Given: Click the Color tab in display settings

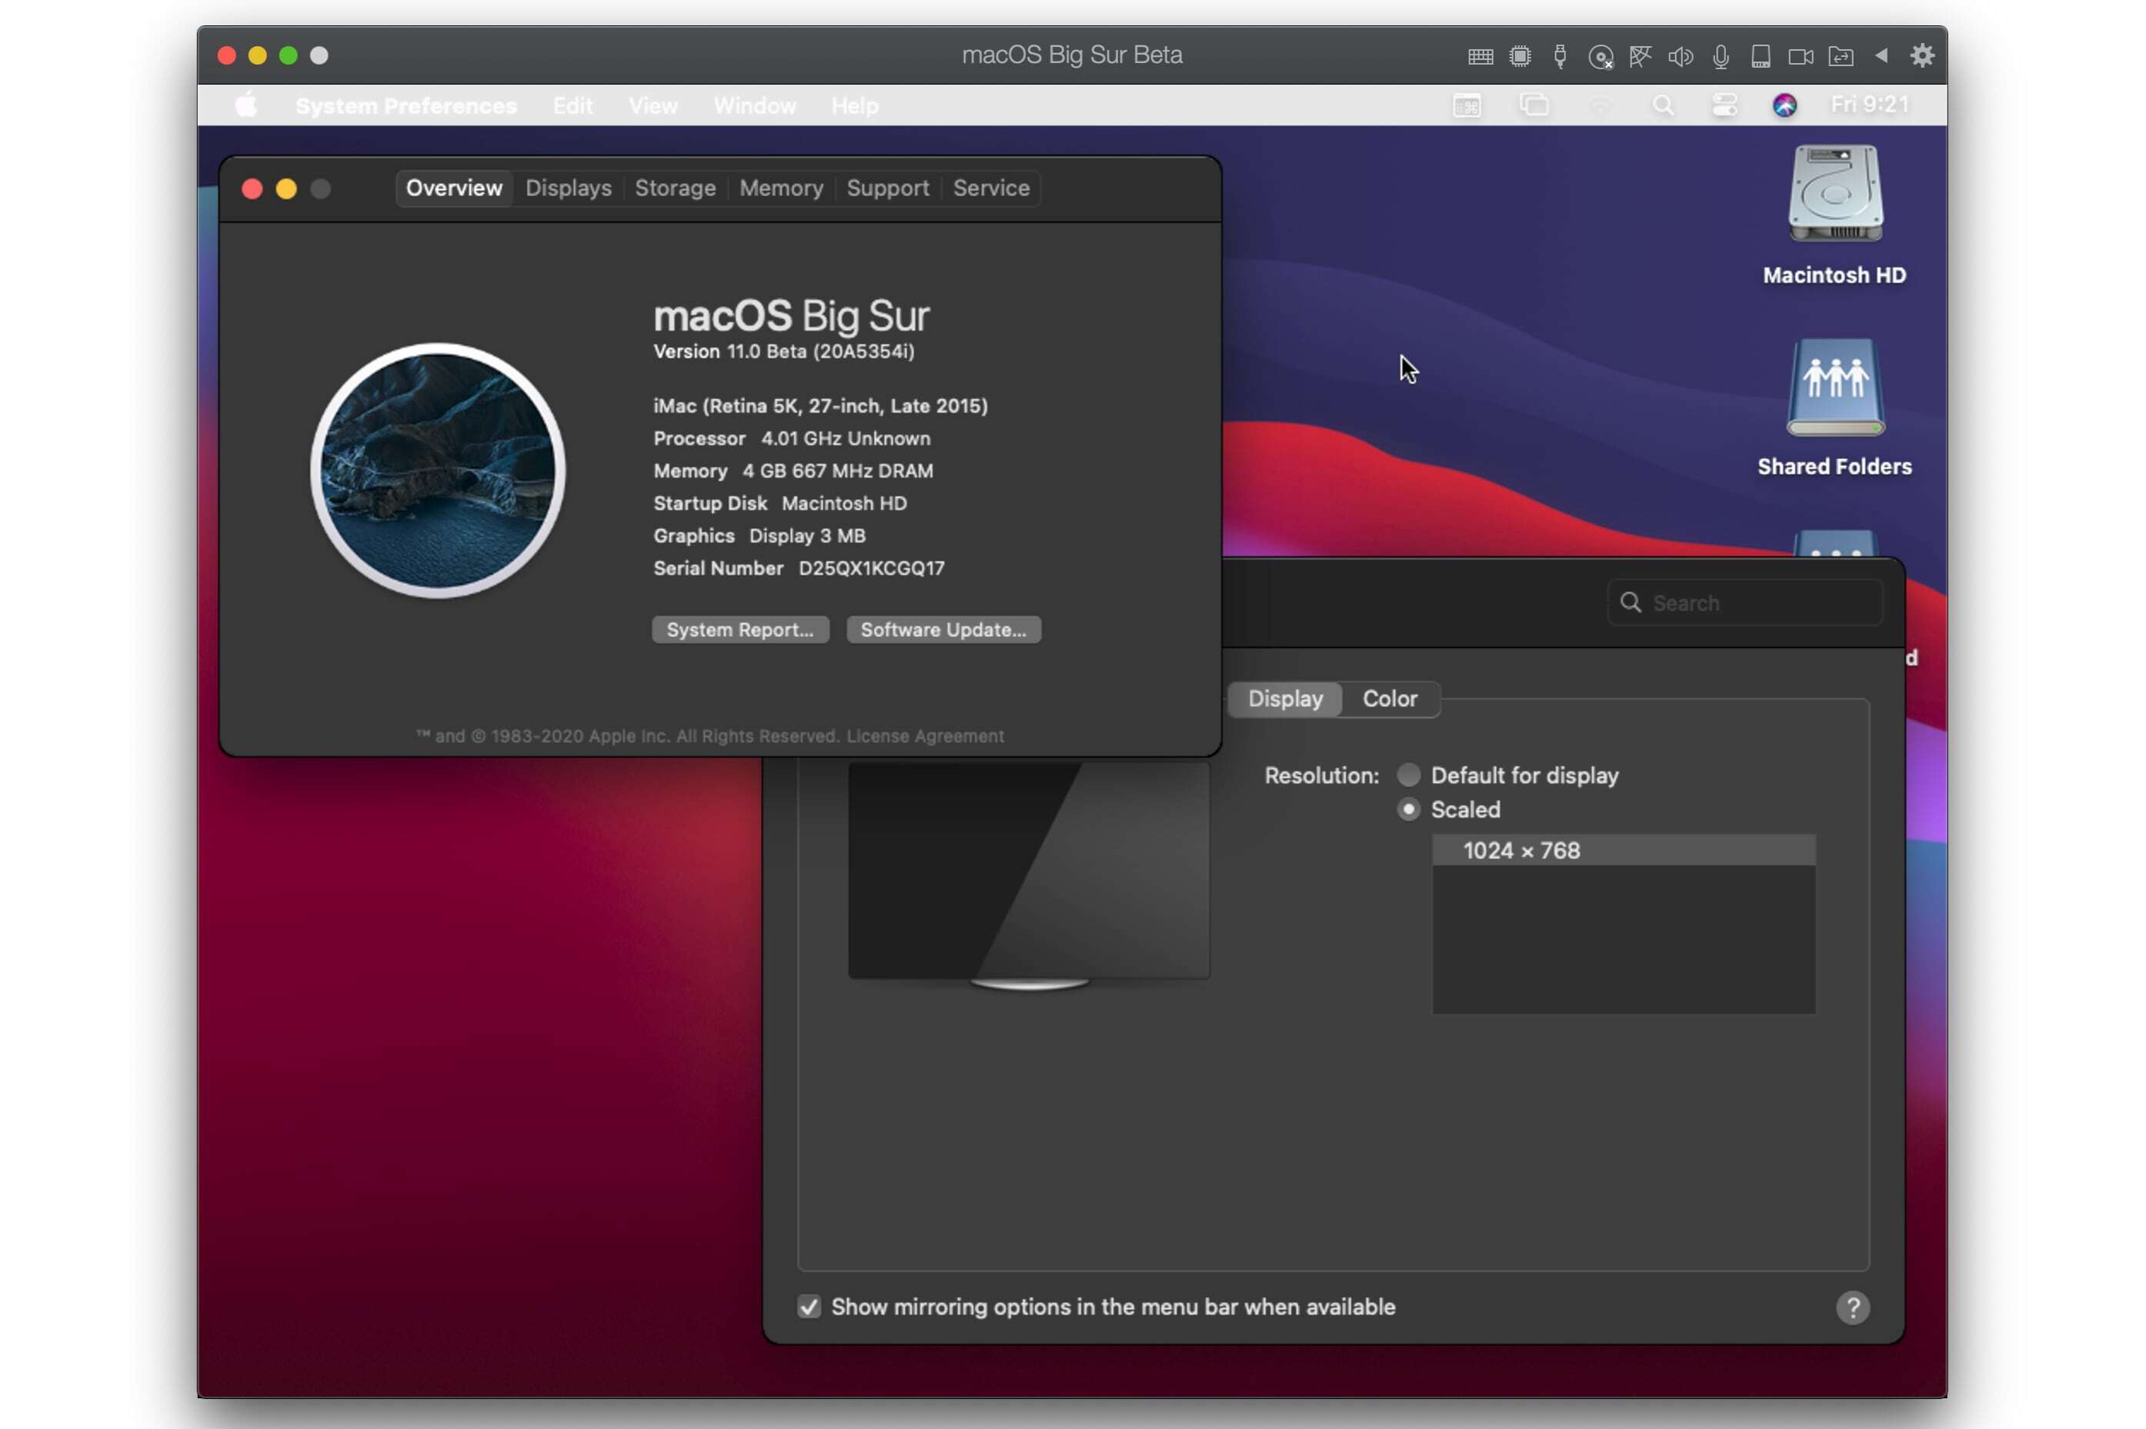Looking at the screenshot, I should 1388,698.
